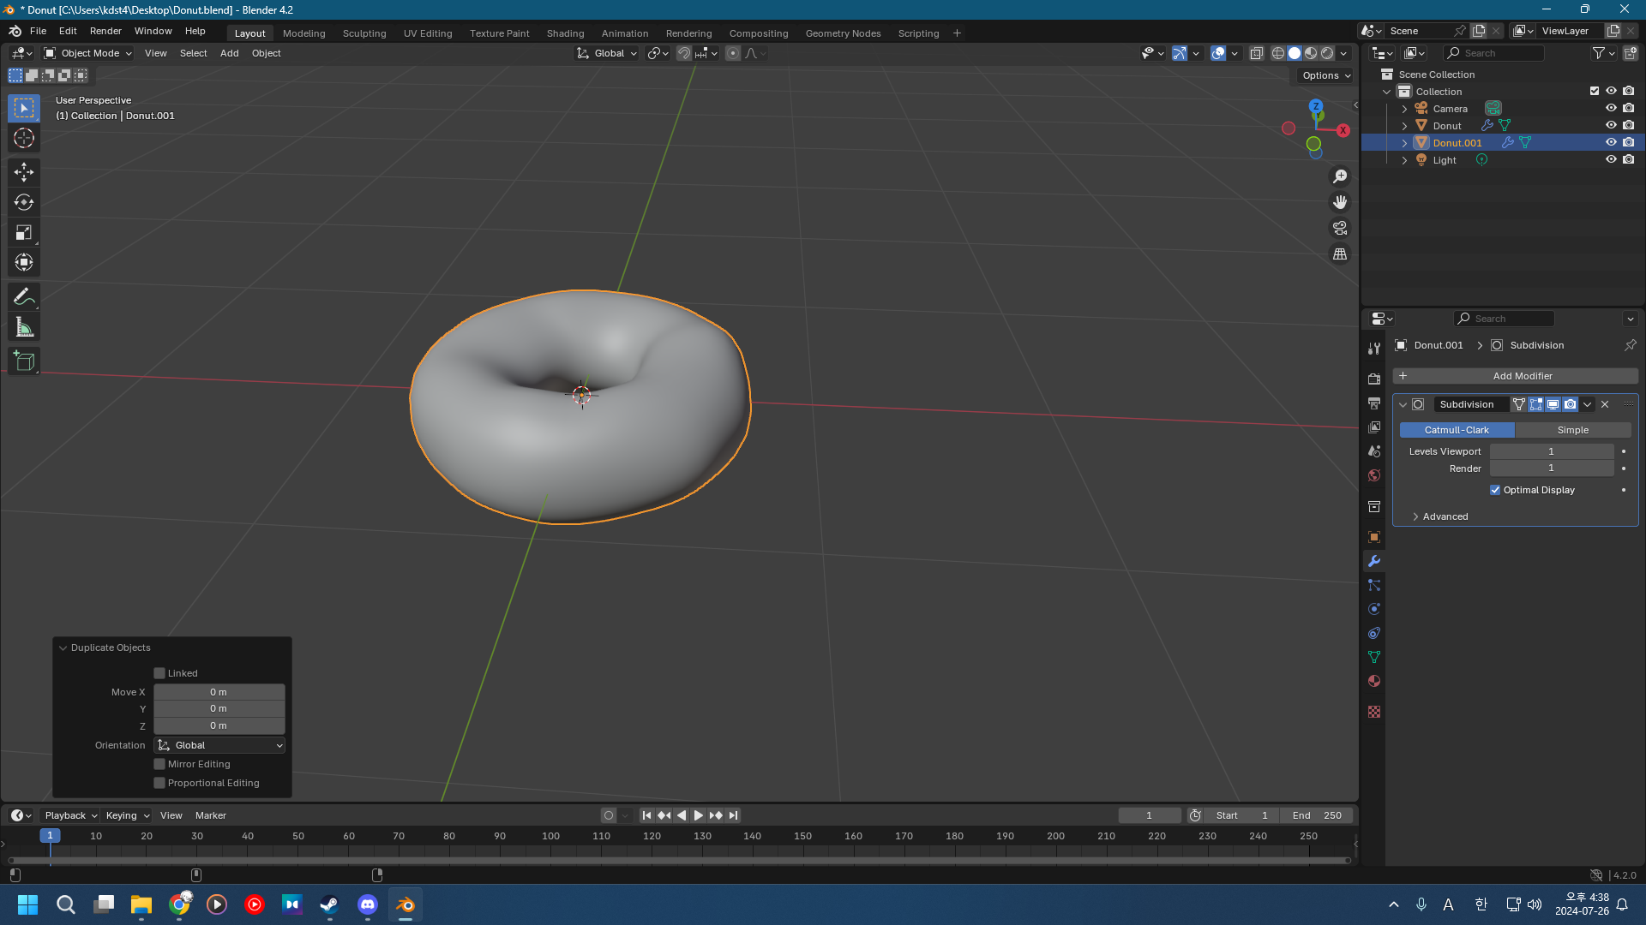Choose the Annotate pencil tool

pyautogui.click(x=23, y=296)
